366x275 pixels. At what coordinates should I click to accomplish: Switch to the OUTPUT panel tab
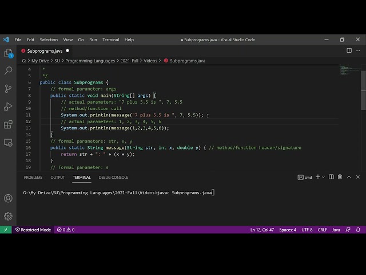58,177
